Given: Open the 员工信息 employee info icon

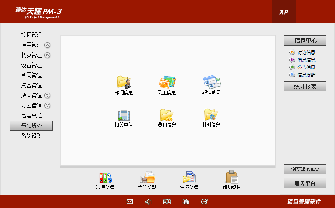Looking at the screenshot, I should point(167,82).
